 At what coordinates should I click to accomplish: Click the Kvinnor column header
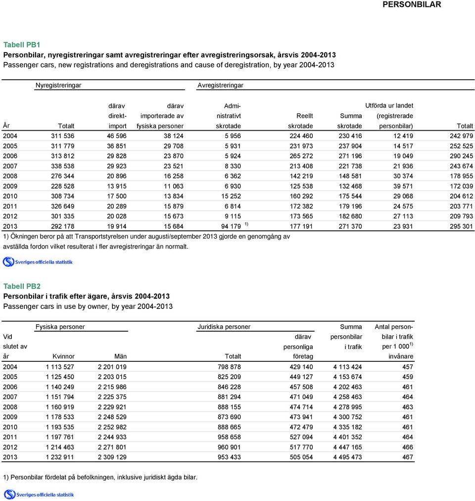(63, 356)
